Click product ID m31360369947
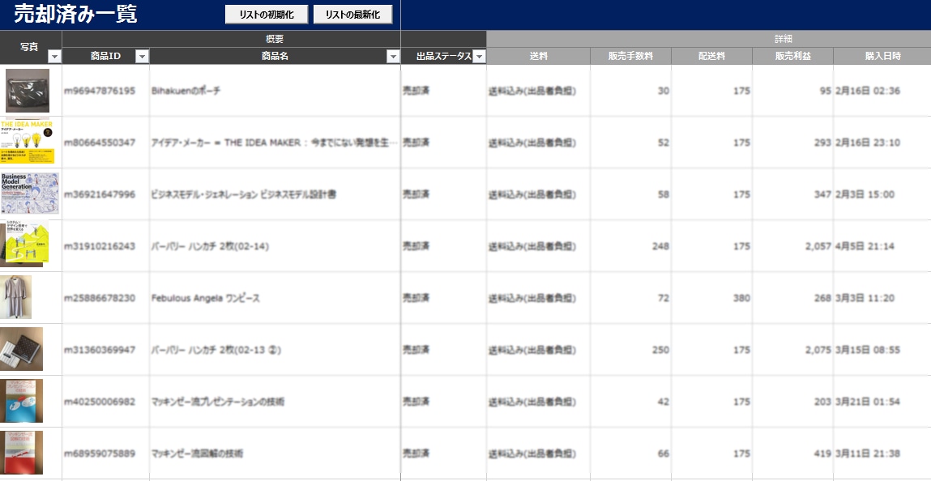 pos(100,350)
